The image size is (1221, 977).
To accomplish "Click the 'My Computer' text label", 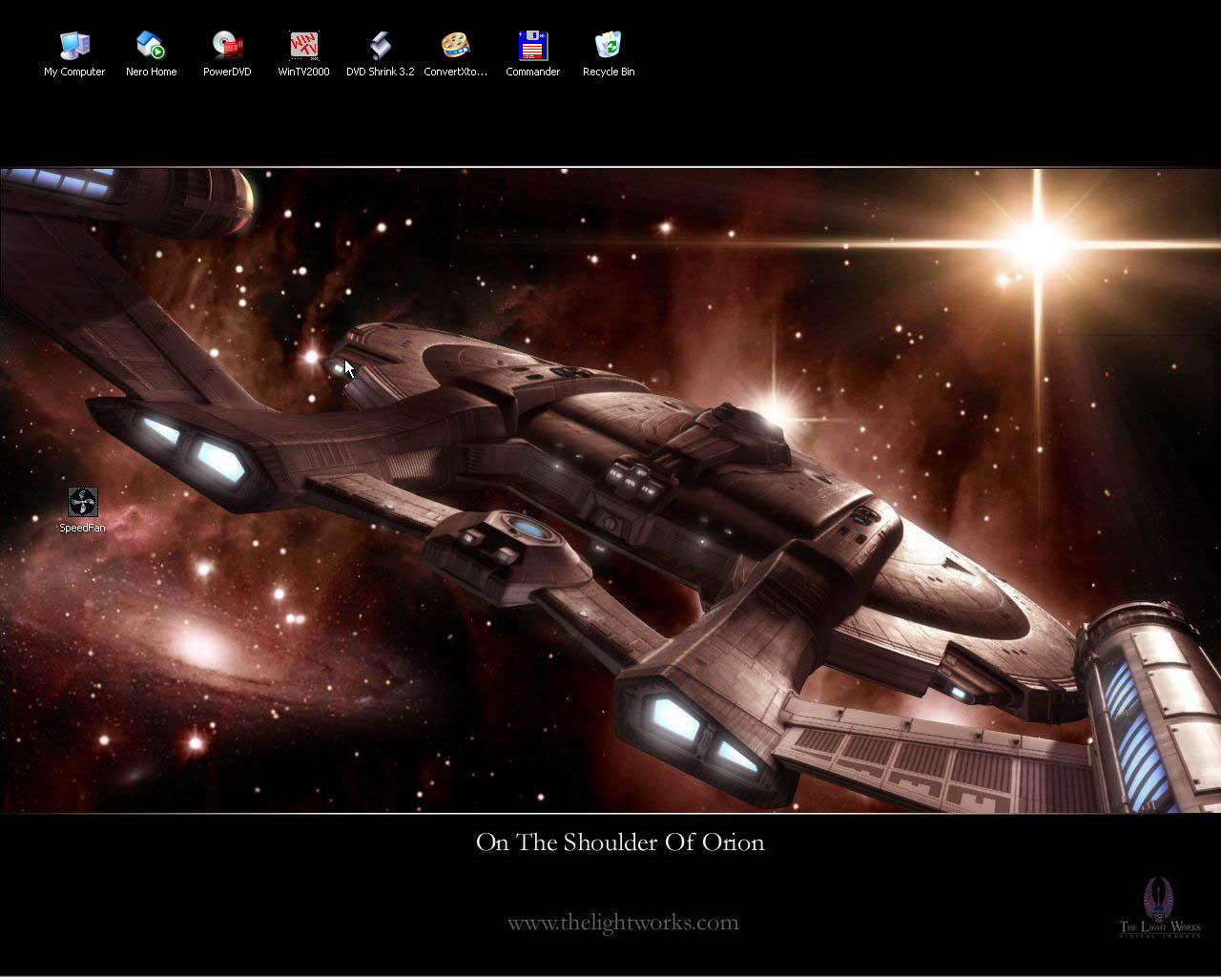I will [x=74, y=72].
